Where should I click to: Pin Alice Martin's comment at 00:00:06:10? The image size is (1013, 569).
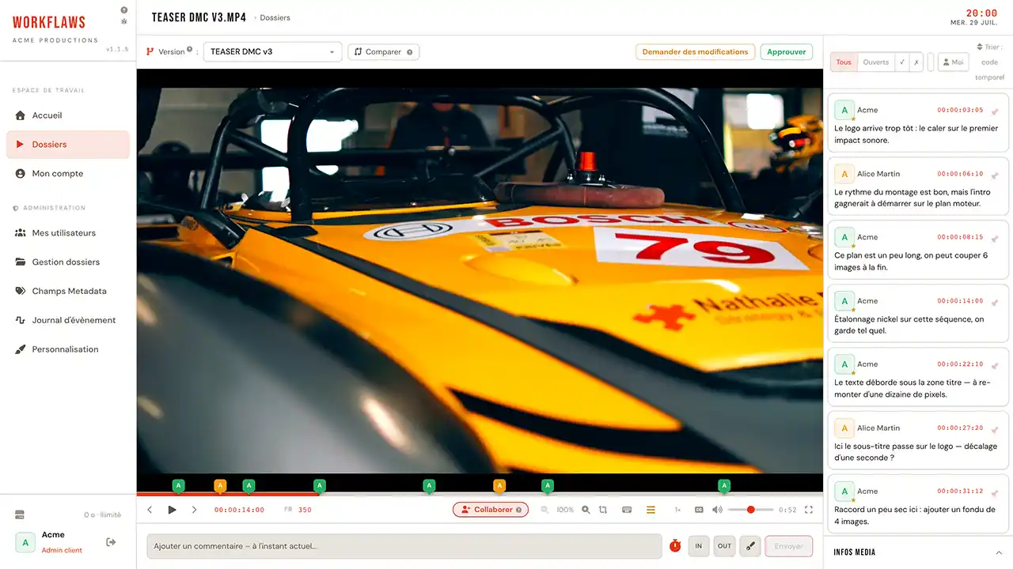tap(995, 175)
